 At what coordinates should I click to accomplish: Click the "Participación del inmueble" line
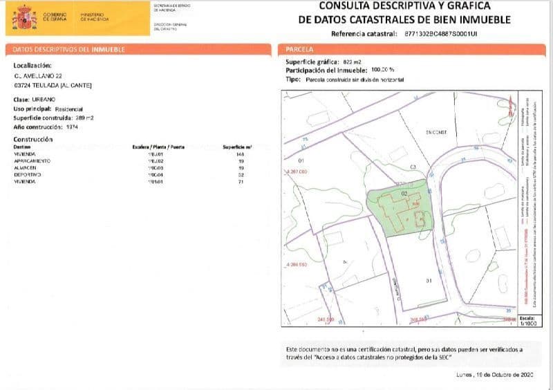coord(340,71)
